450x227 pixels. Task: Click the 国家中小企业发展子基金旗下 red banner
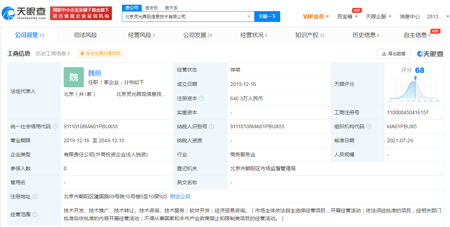click(x=81, y=13)
